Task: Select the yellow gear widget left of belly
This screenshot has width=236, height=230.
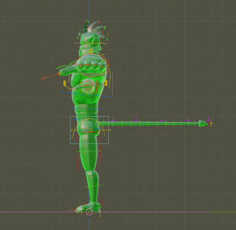Action: click(x=65, y=83)
